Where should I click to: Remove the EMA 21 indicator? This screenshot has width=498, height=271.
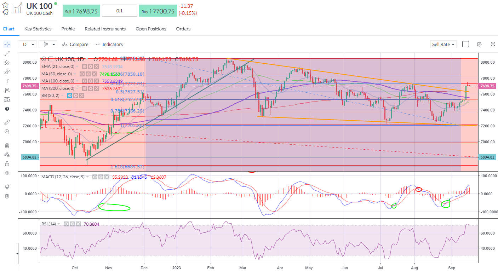pos(97,67)
